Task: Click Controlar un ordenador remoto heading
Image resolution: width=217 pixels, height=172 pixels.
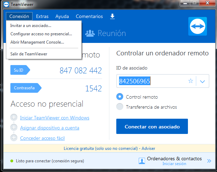Action: coord(162,53)
